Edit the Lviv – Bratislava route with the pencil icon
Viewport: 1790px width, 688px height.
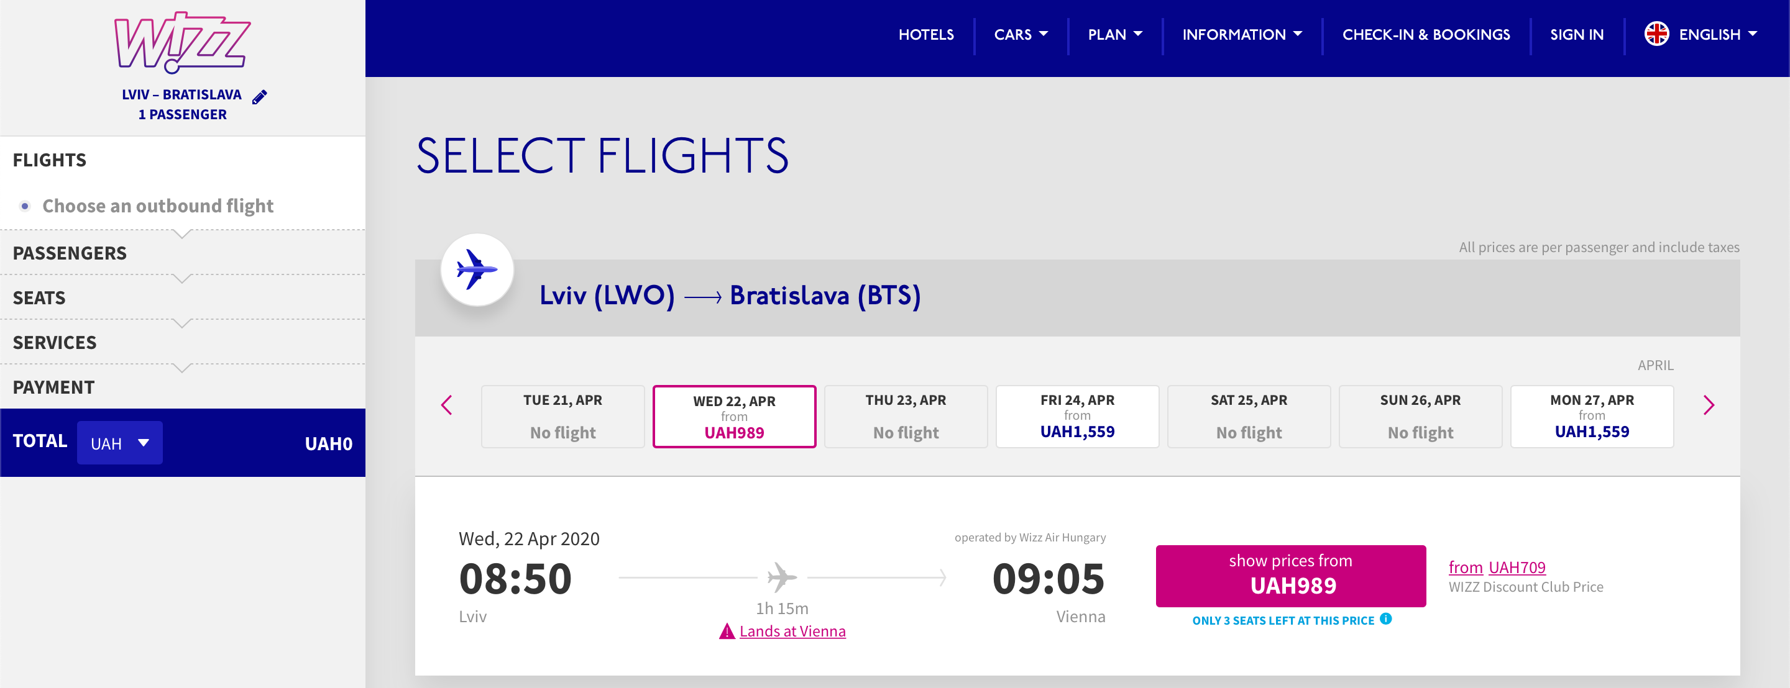click(259, 97)
